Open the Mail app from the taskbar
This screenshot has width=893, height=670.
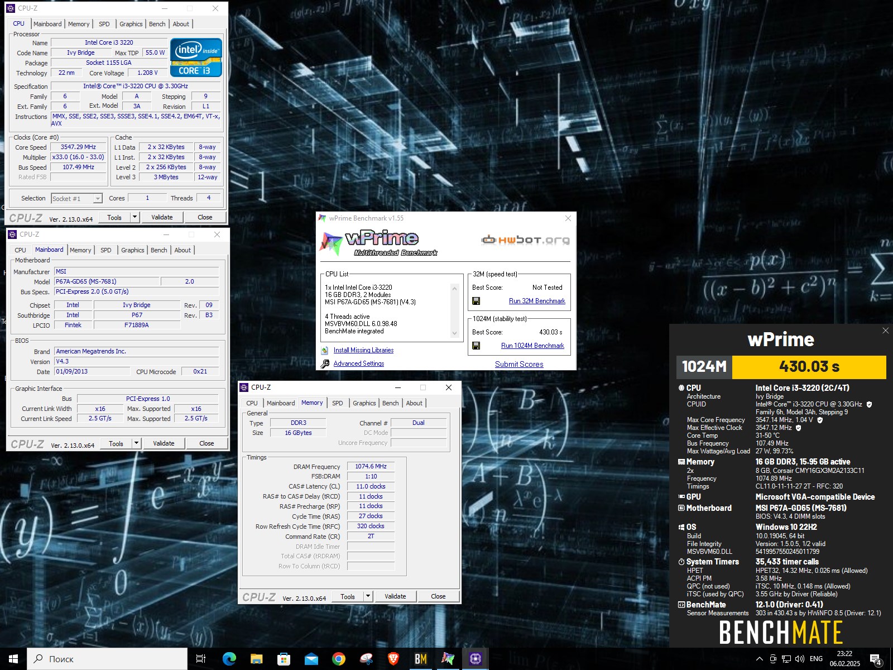pyautogui.click(x=311, y=659)
